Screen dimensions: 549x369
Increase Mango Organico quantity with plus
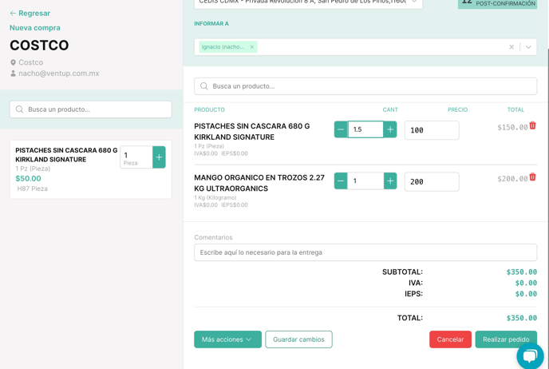(x=390, y=181)
